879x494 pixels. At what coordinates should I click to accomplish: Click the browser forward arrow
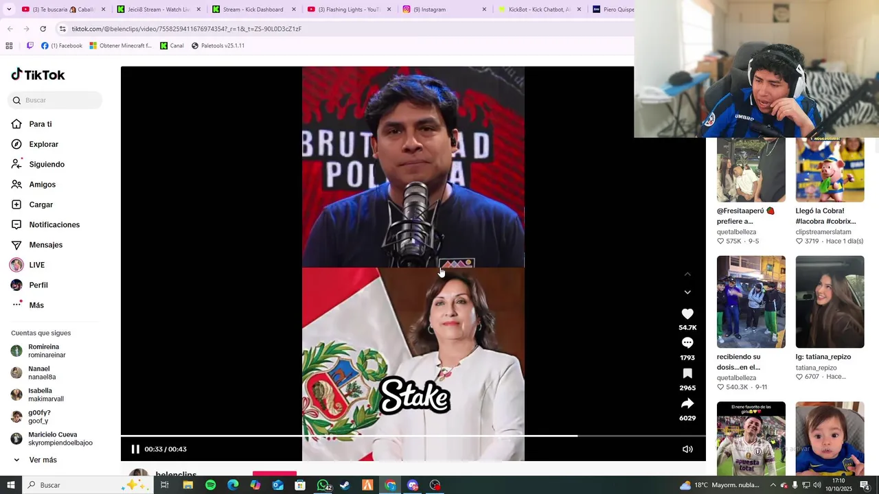(26, 29)
